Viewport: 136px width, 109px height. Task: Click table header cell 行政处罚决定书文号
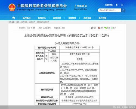47,48
